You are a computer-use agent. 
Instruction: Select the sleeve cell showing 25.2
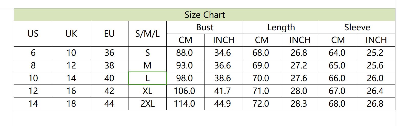click(376, 53)
